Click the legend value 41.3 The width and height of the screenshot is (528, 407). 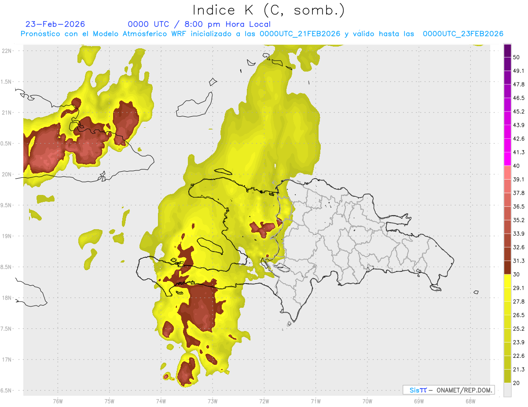pyautogui.click(x=519, y=152)
